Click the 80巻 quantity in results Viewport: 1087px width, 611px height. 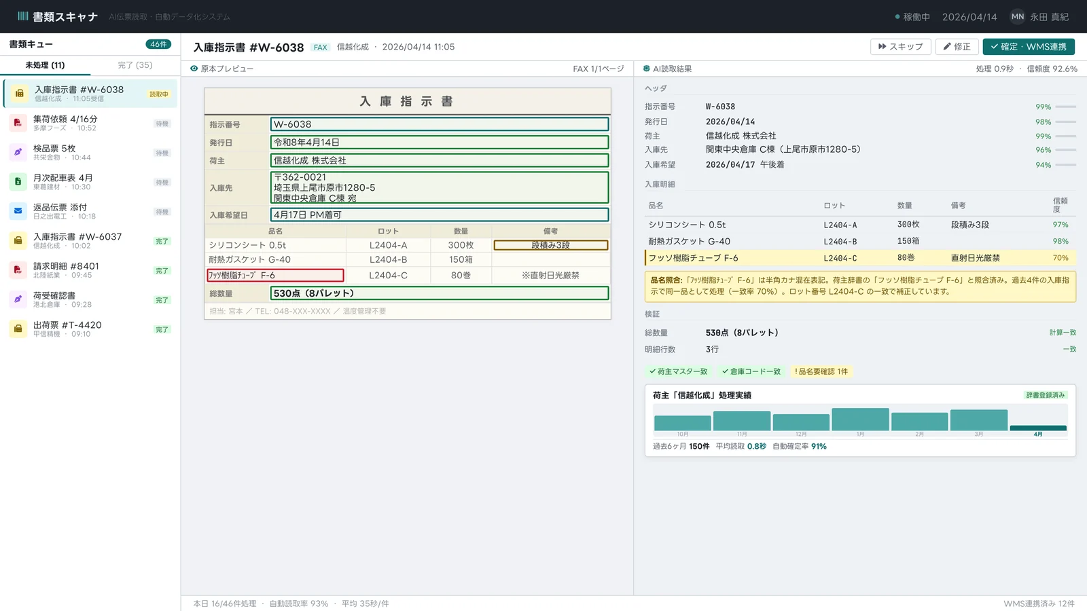[906, 258]
